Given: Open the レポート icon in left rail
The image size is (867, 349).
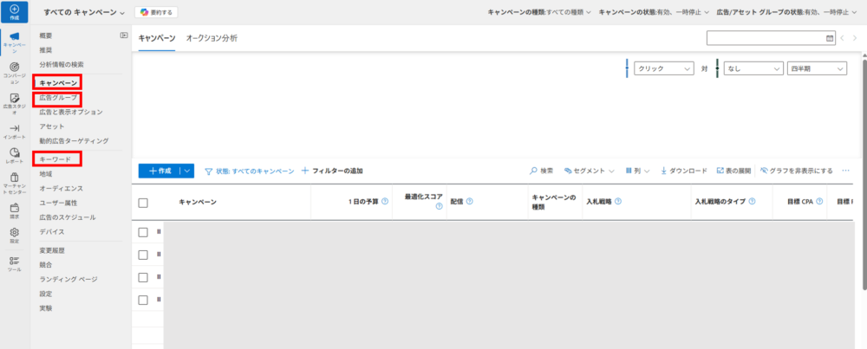Looking at the screenshot, I should [14, 152].
